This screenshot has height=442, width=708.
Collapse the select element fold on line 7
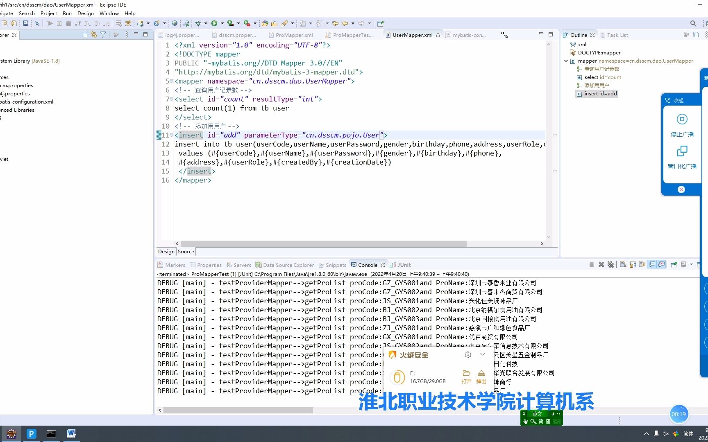tap(171, 99)
